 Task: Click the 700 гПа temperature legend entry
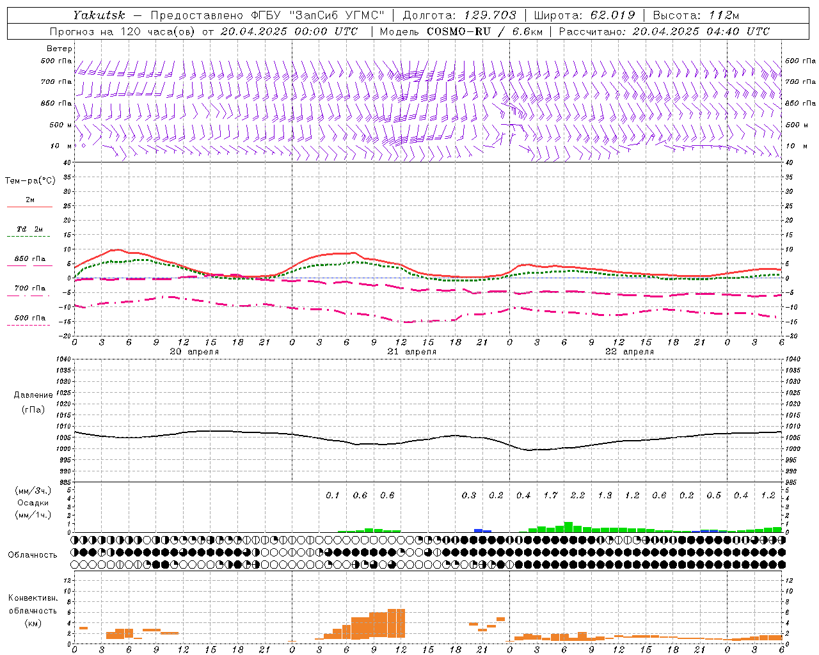tap(29, 288)
